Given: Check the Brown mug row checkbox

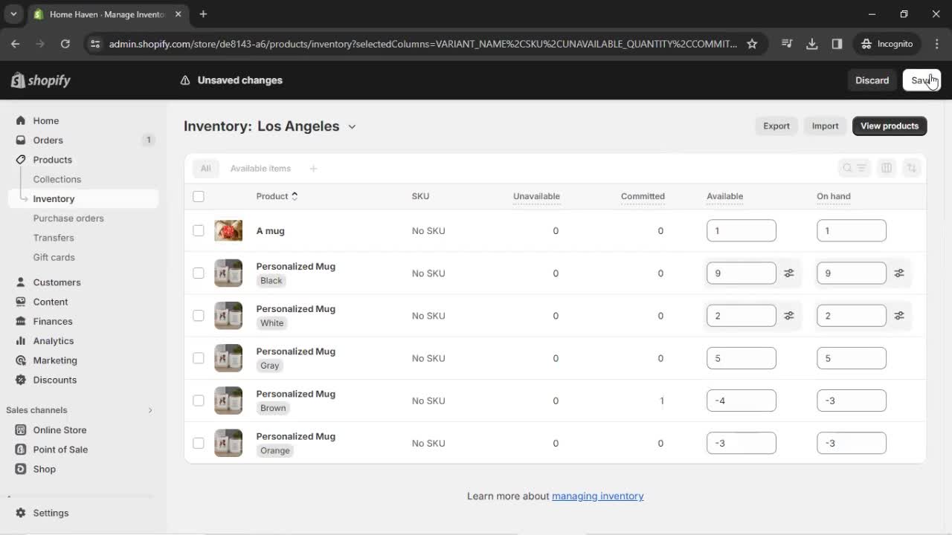Looking at the screenshot, I should click(x=198, y=401).
